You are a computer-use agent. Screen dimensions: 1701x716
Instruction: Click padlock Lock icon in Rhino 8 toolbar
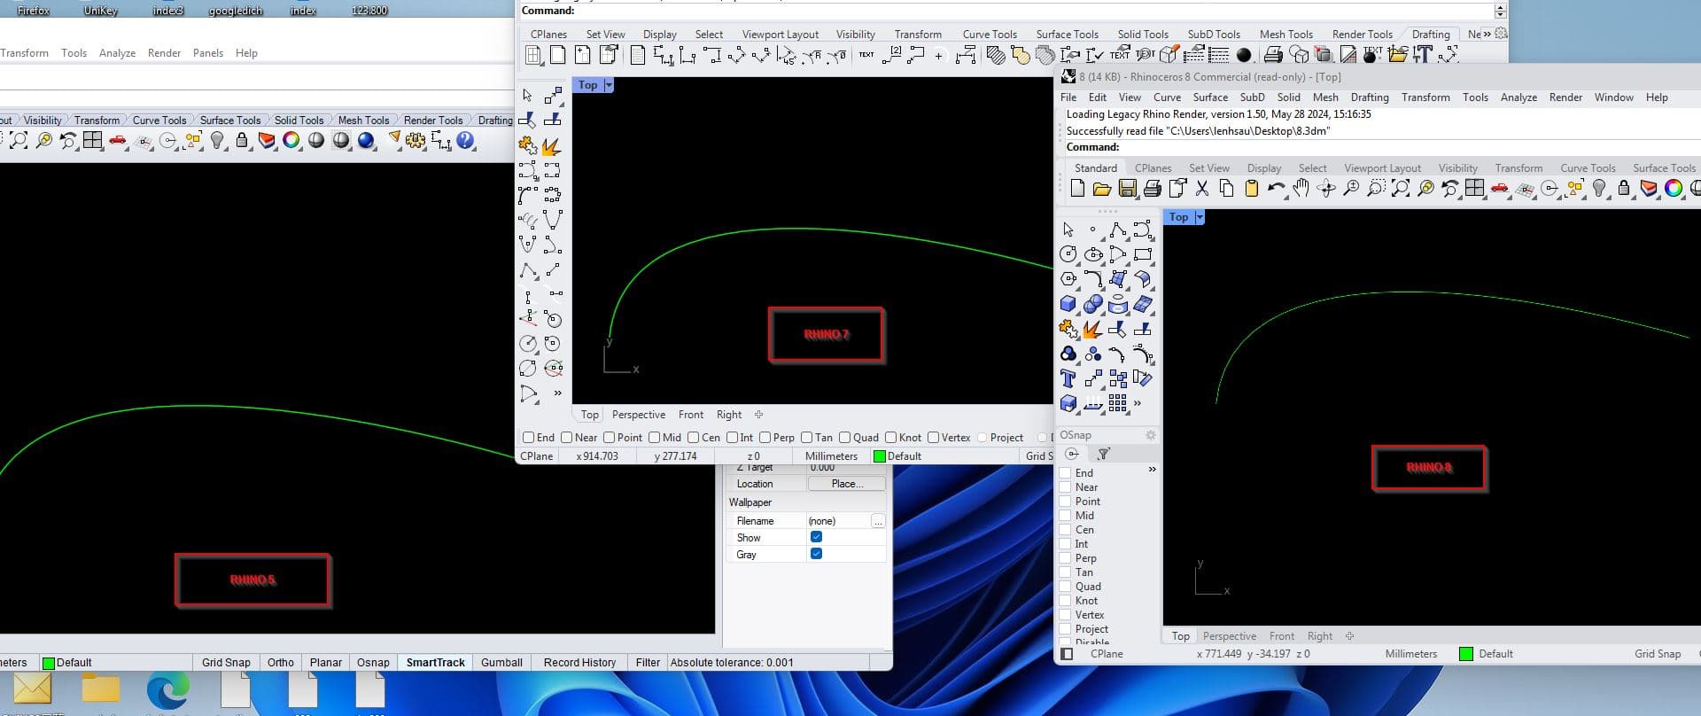(1623, 188)
